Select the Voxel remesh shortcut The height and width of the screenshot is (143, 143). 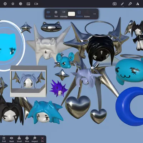pyautogui.click(x=19, y=139)
